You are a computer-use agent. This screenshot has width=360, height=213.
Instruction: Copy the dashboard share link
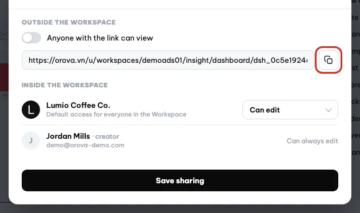pos(329,60)
